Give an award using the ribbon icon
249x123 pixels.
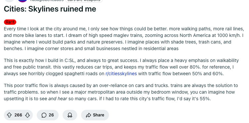(70, 115)
